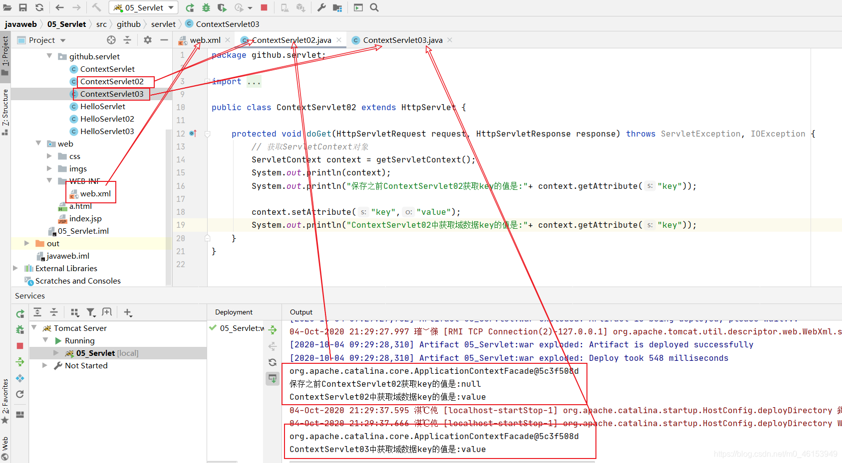Open Search Everywhere magnifier
This screenshot has height=463, width=842.
click(374, 7)
